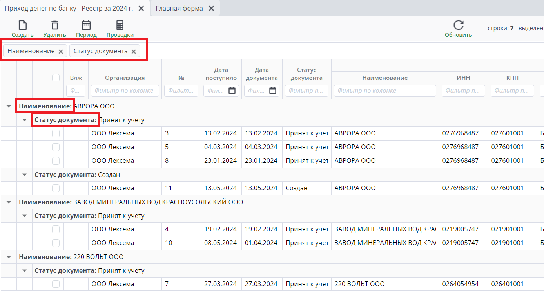544x292 pixels.
Task: Check the row for document number 3
Action: point(56,133)
